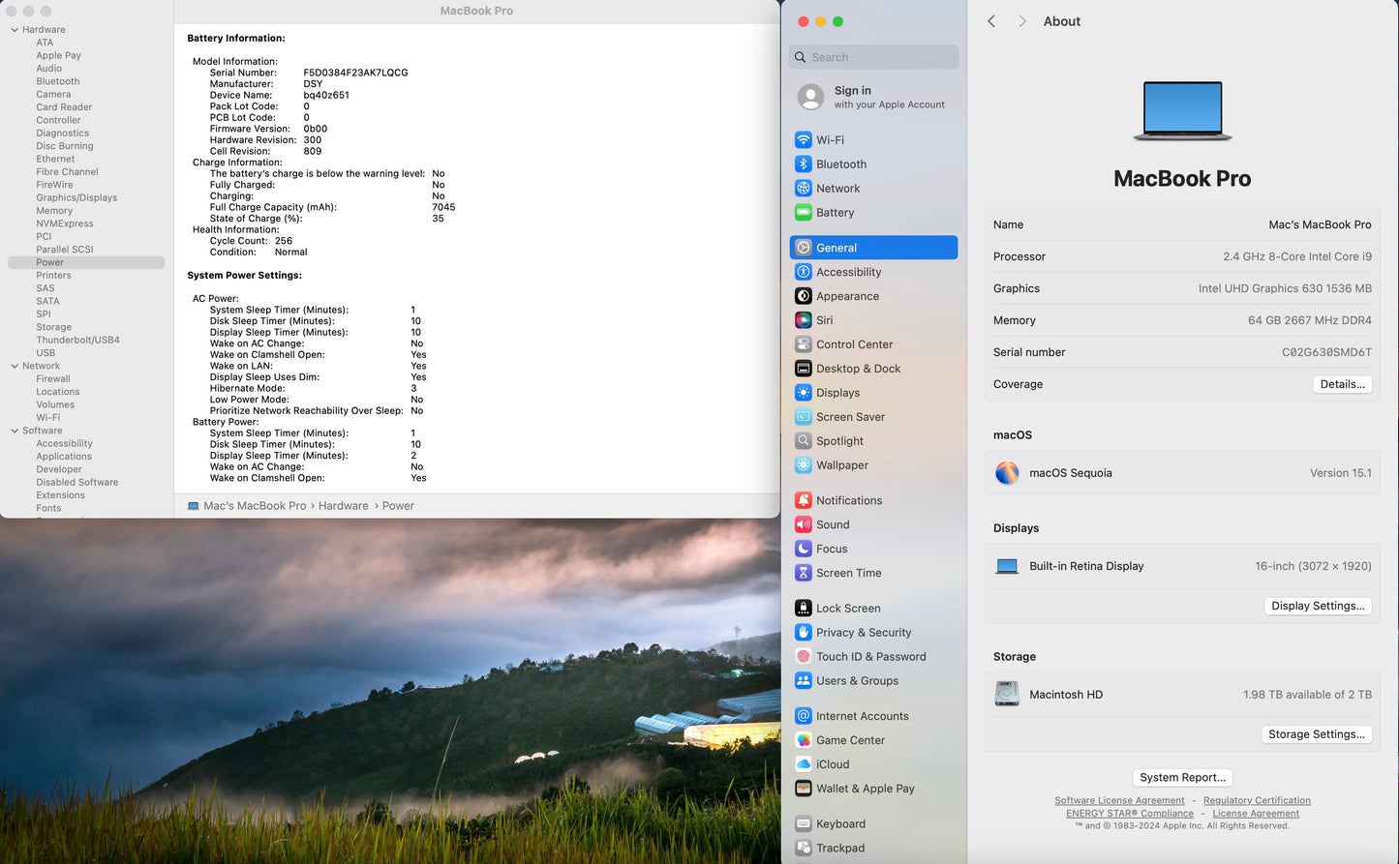
Task: Select the Game Center icon
Action: [x=803, y=740]
